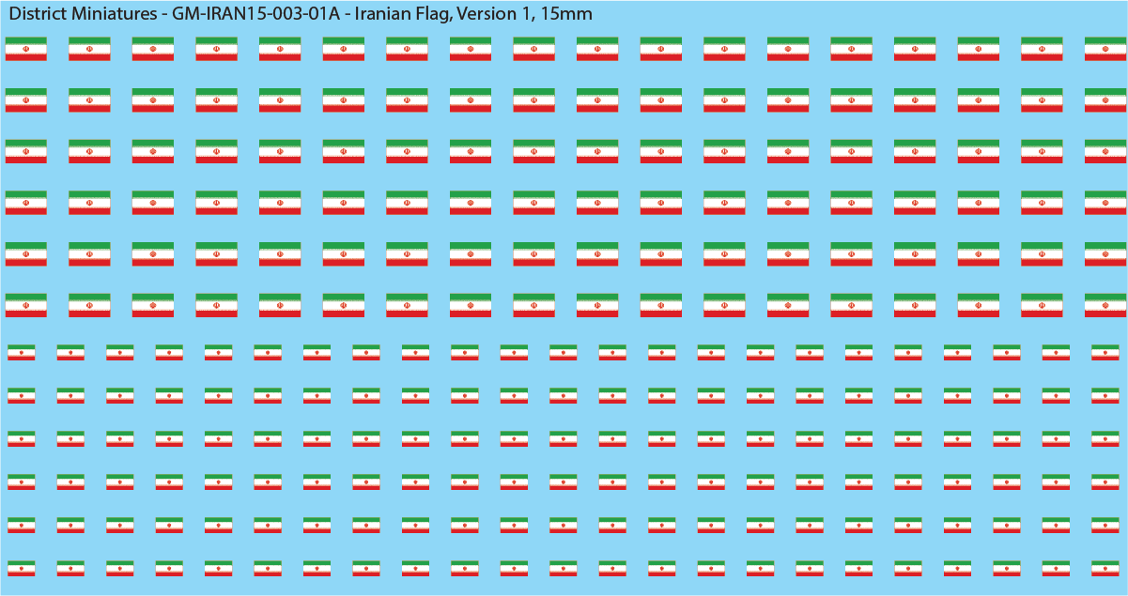Select the first large flag in the third row
This screenshot has width=1128, height=596.
tap(25, 151)
